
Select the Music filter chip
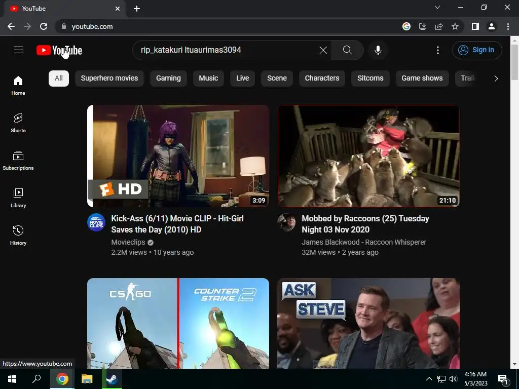tap(208, 79)
